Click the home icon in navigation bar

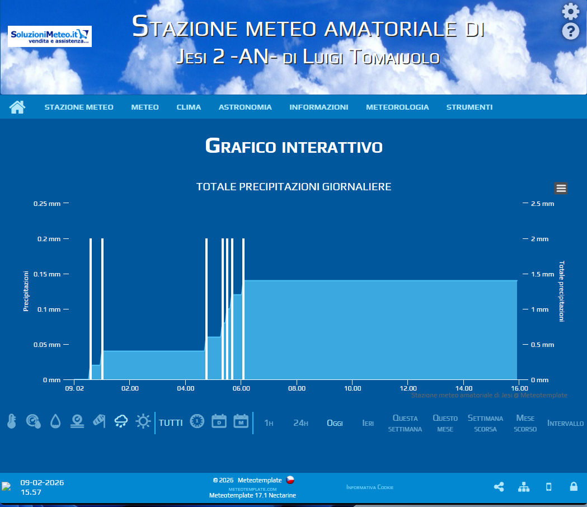click(x=17, y=107)
